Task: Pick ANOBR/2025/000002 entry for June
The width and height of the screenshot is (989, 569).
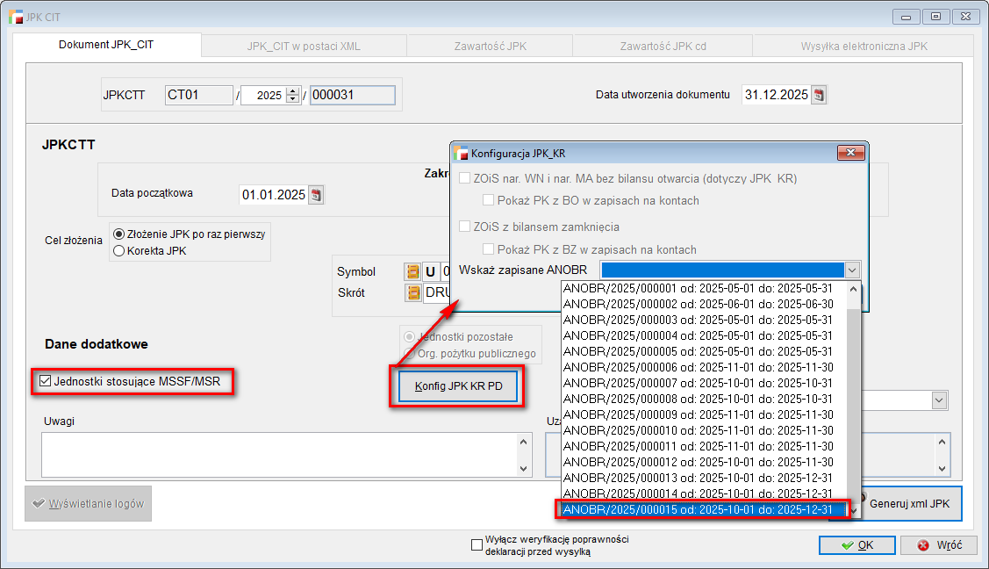Action: tap(698, 304)
